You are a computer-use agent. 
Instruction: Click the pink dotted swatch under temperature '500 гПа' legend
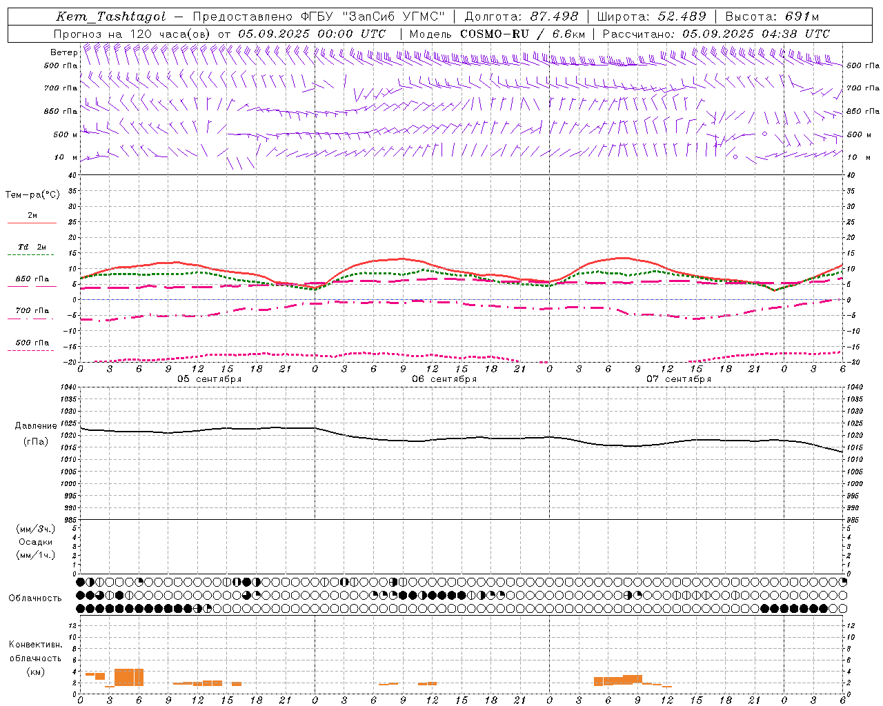(x=31, y=350)
